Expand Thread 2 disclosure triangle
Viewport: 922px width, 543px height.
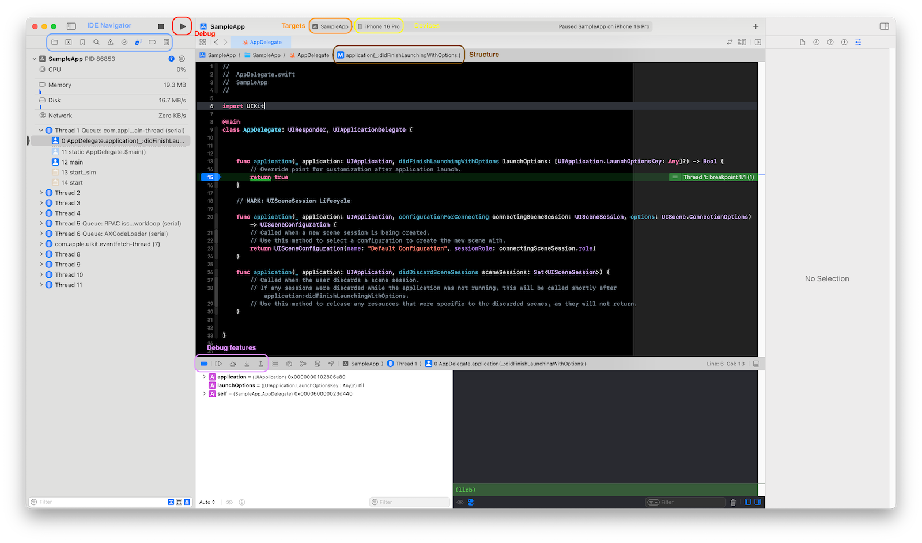[x=41, y=193]
